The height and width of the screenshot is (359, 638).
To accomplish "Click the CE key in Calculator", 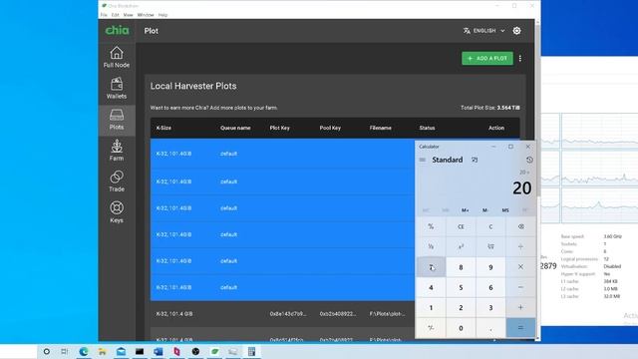I will 461,226.
